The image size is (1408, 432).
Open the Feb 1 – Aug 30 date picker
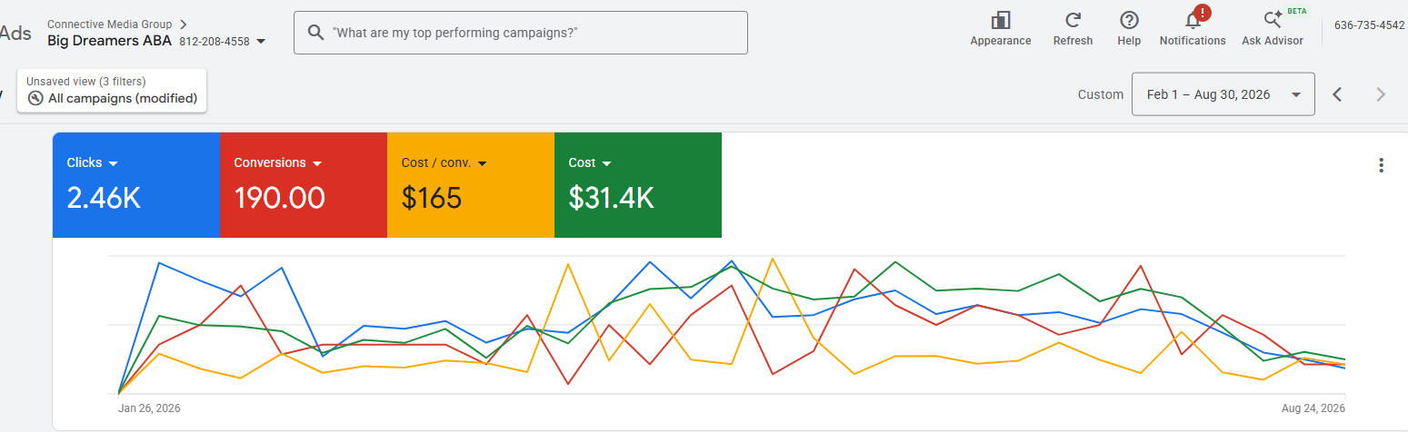coord(1223,94)
